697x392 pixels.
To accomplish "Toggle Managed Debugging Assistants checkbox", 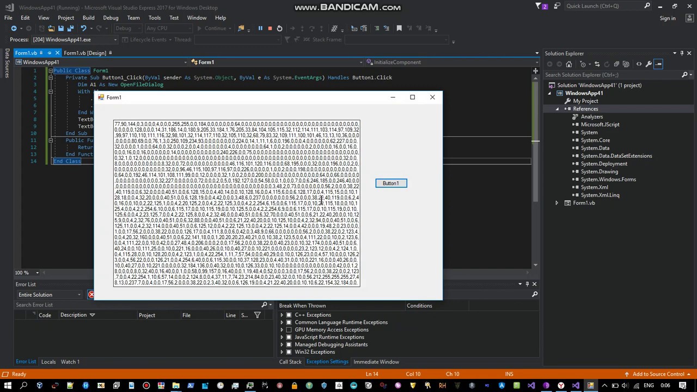I will pyautogui.click(x=289, y=345).
